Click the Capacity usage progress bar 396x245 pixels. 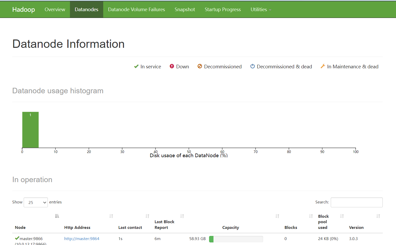click(x=236, y=239)
